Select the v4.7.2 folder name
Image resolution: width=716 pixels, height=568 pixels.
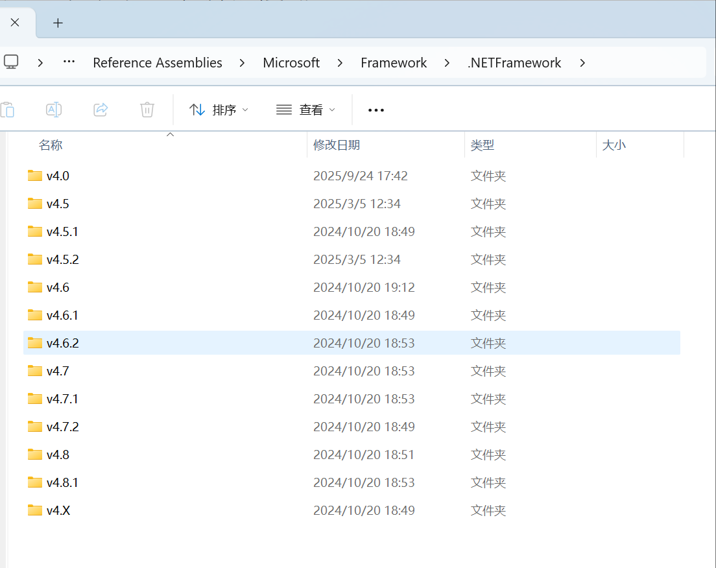[63, 427]
